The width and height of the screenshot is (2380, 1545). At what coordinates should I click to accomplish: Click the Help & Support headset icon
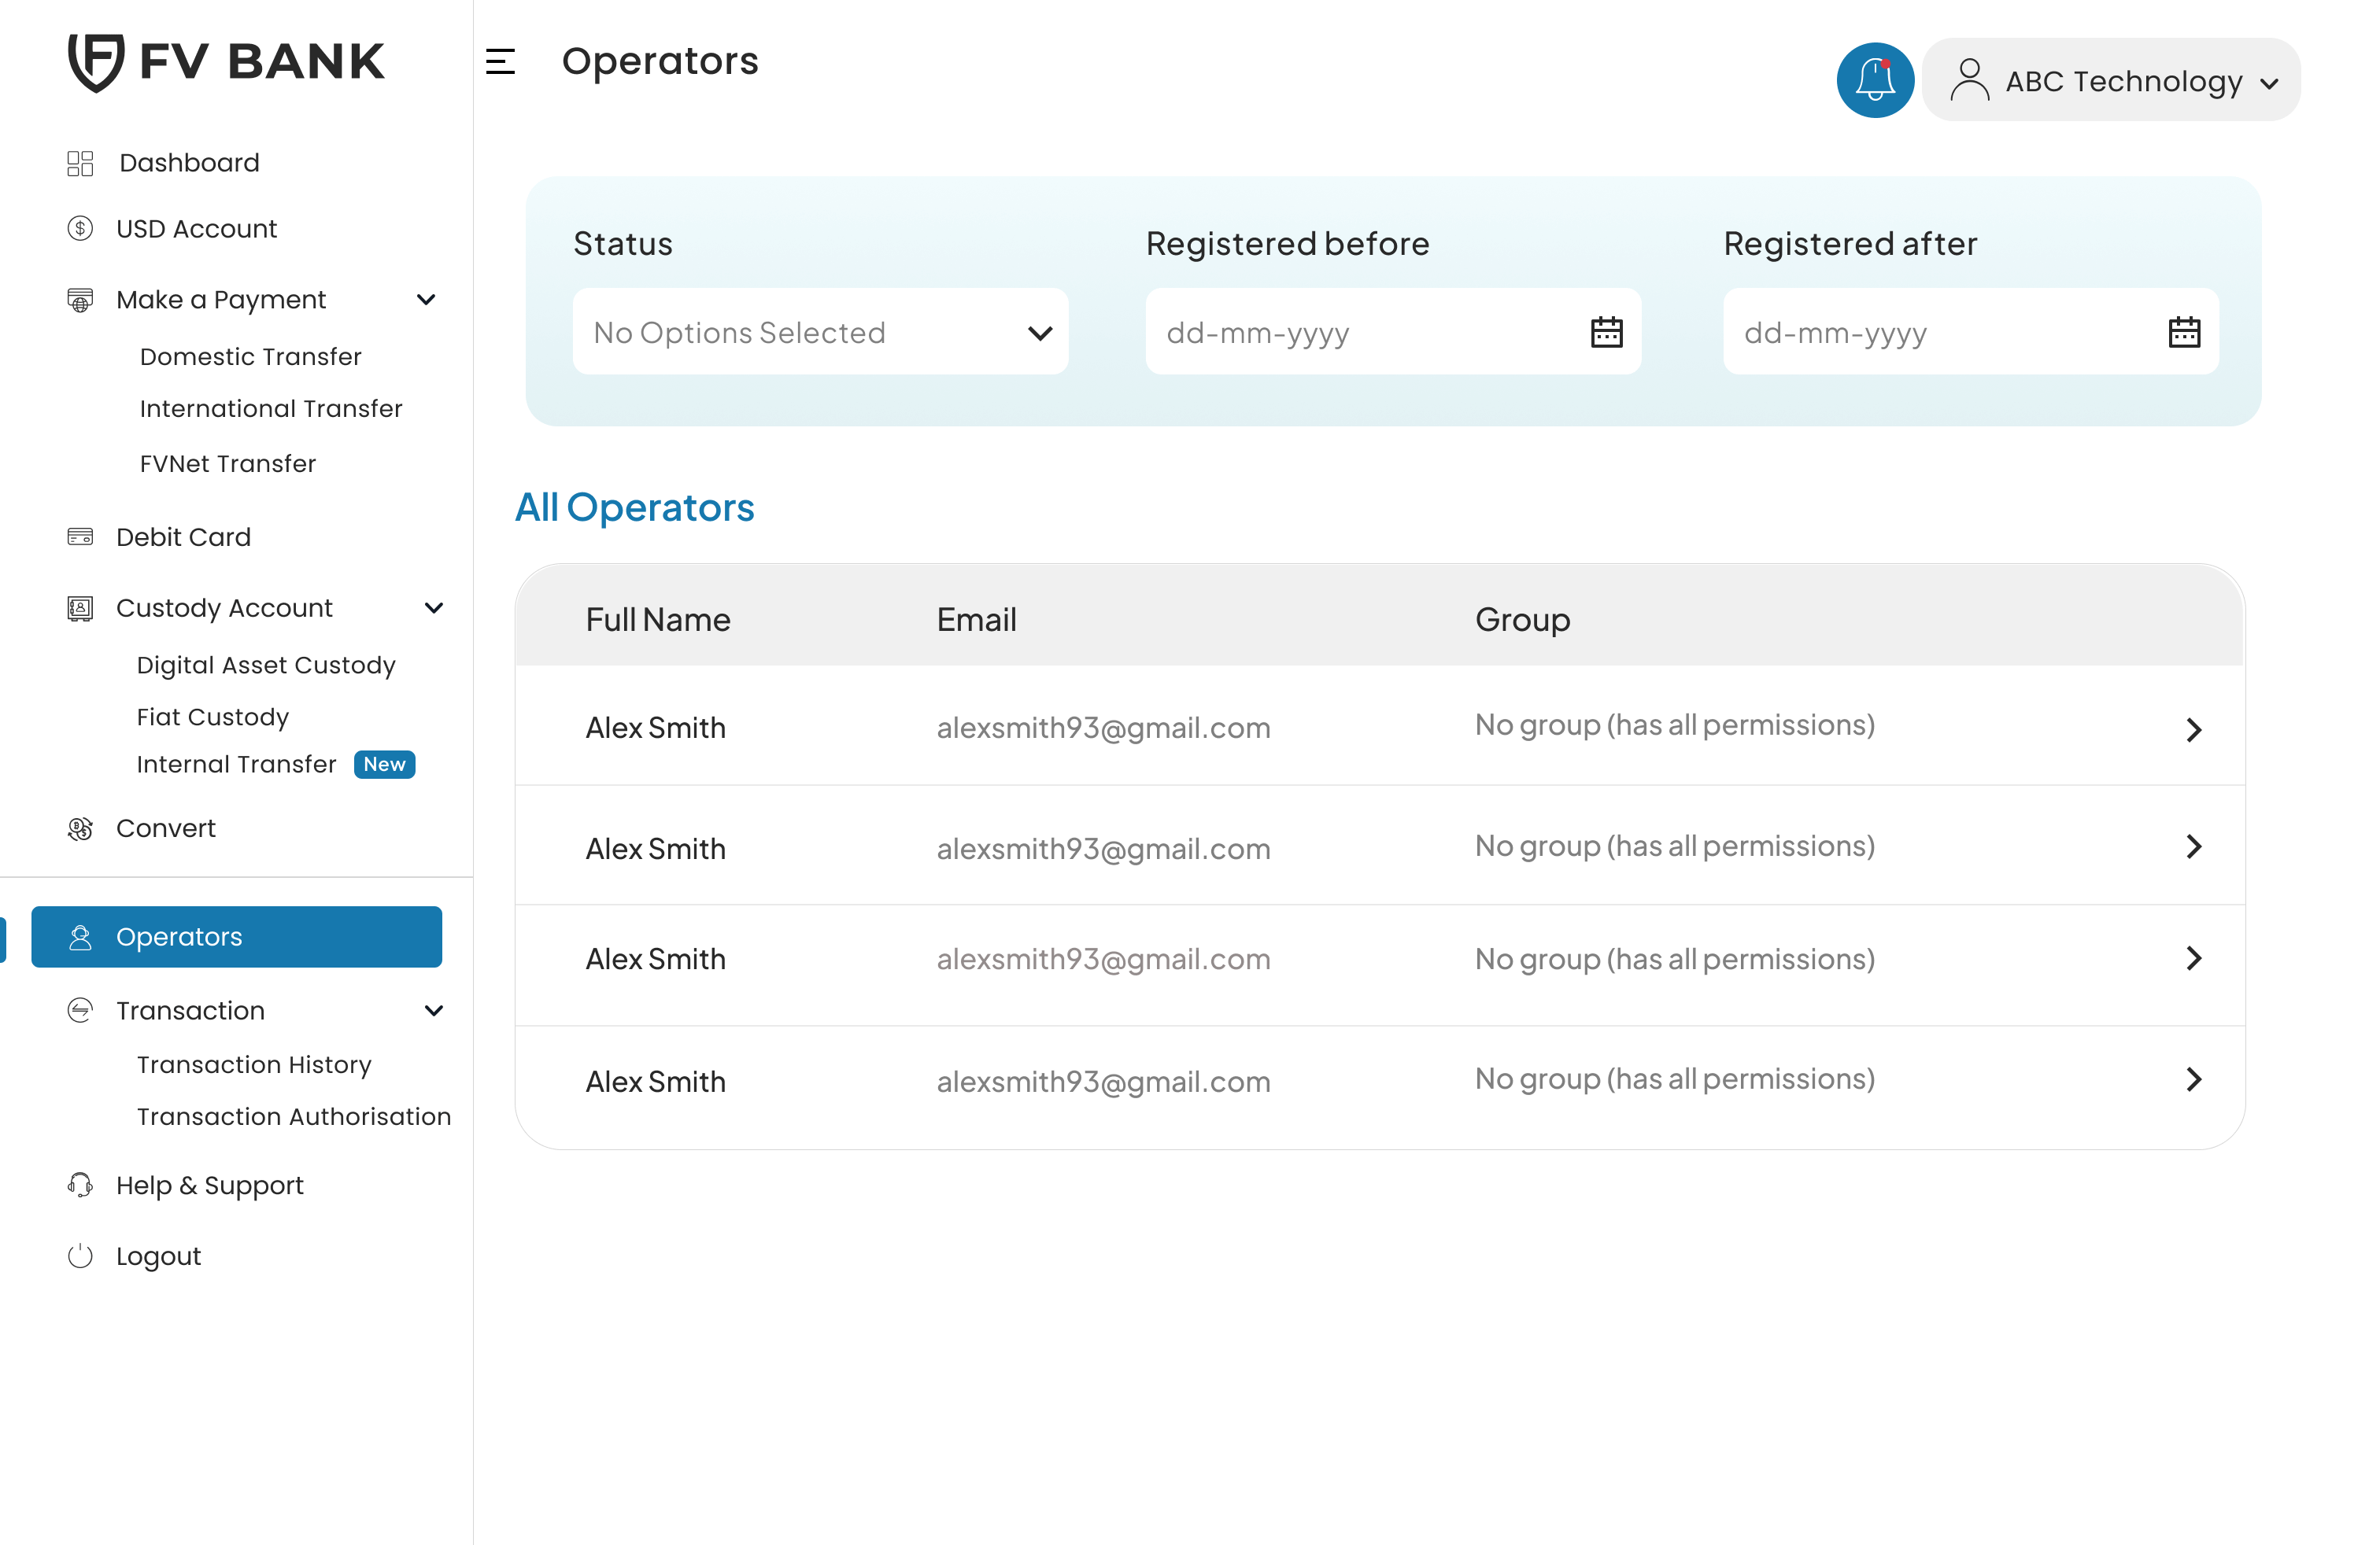pyautogui.click(x=80, y=1185)
